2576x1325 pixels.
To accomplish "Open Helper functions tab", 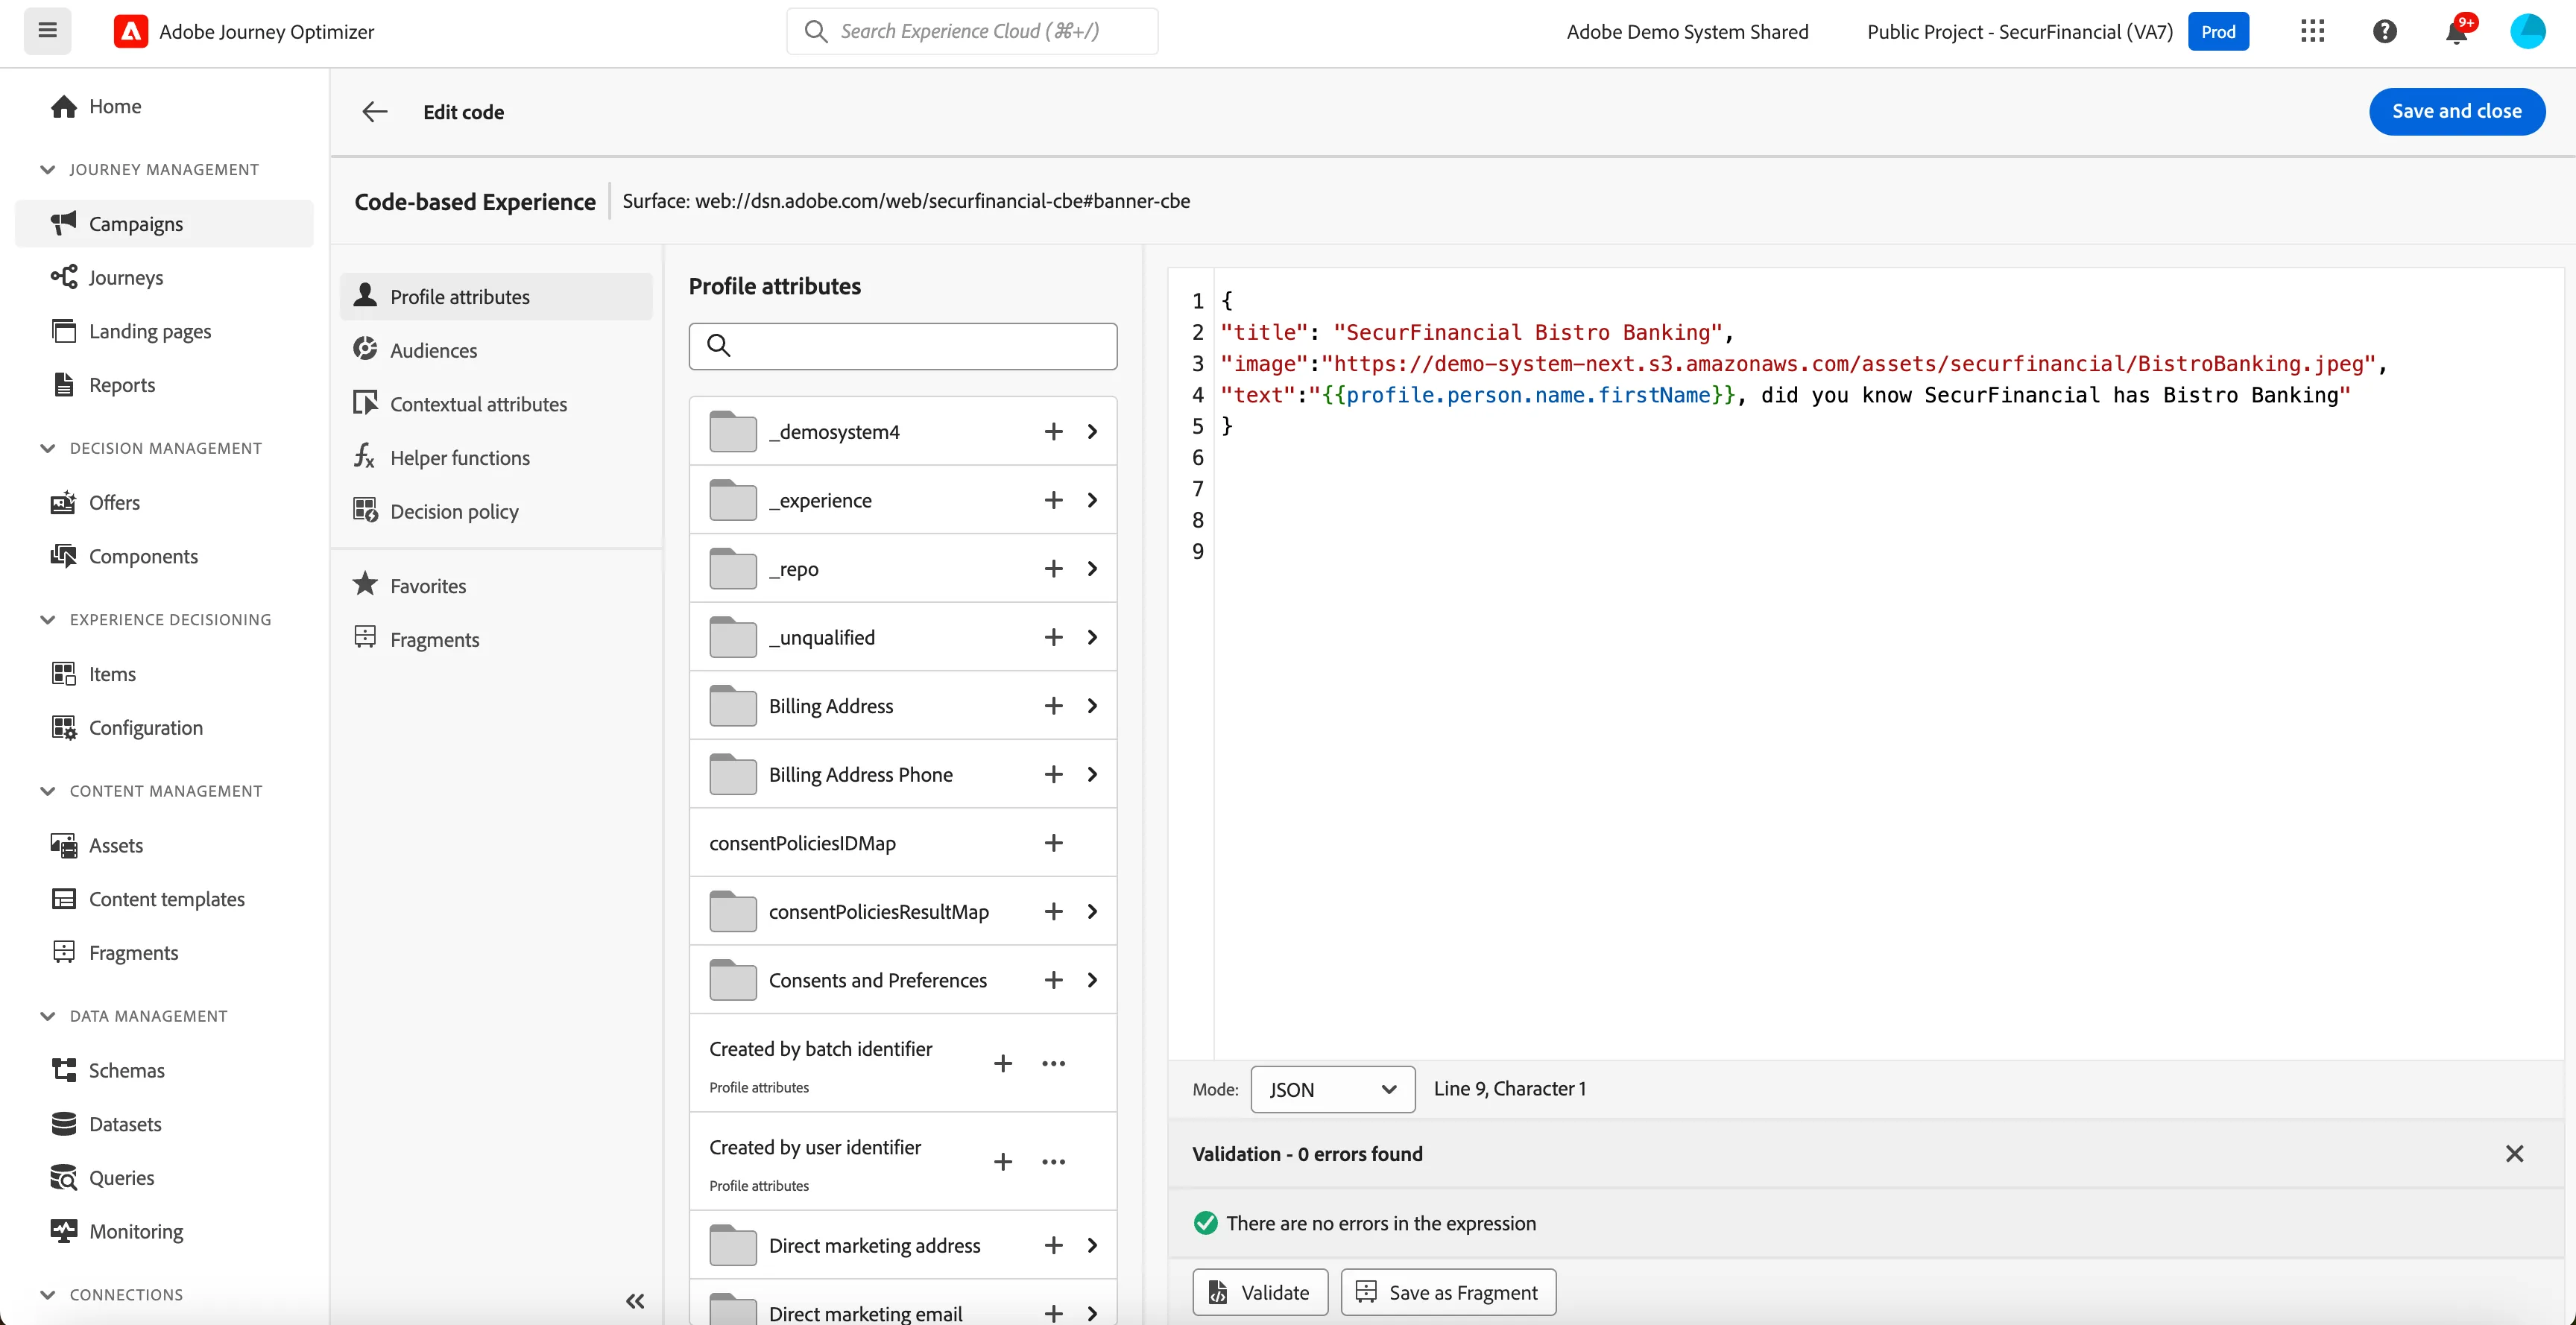I will (496, 457).
